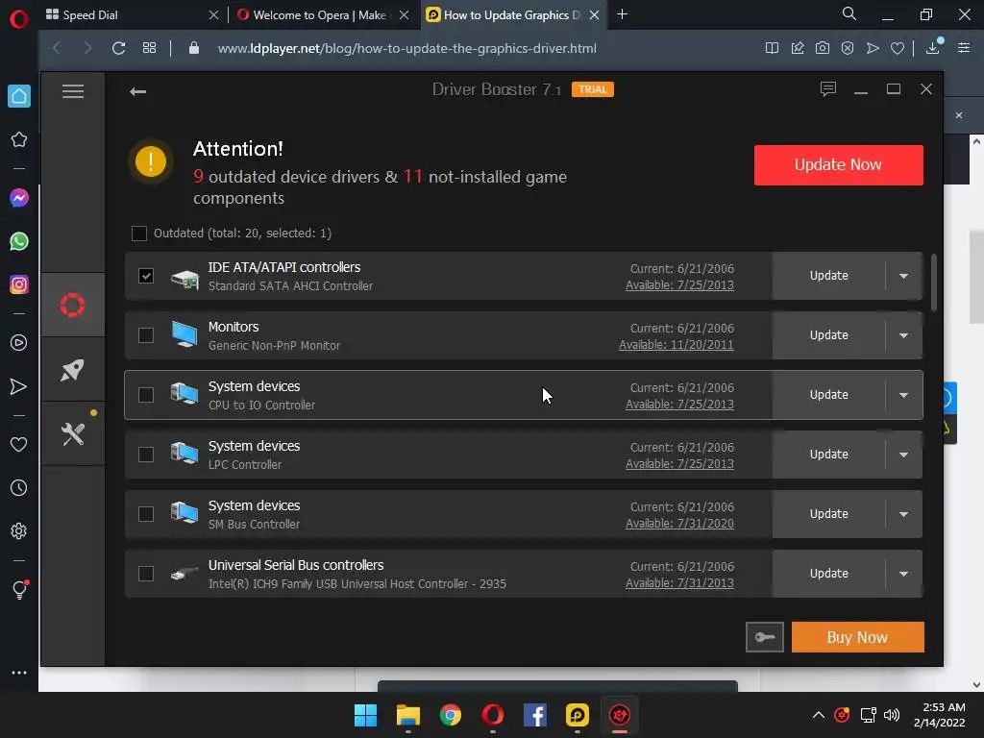Check LPC Controller checkbox
This screenshot has width=984, height=738.
(x=146, y=455)
